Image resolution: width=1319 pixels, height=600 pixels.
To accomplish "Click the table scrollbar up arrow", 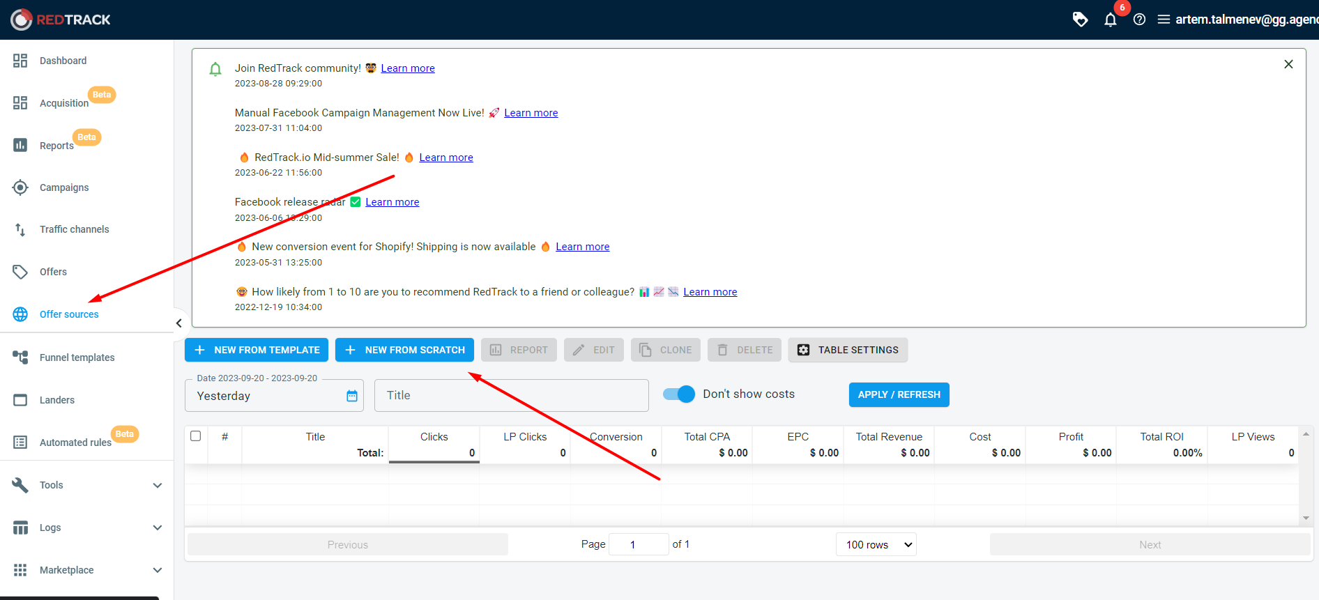I will click(1306, 434).
